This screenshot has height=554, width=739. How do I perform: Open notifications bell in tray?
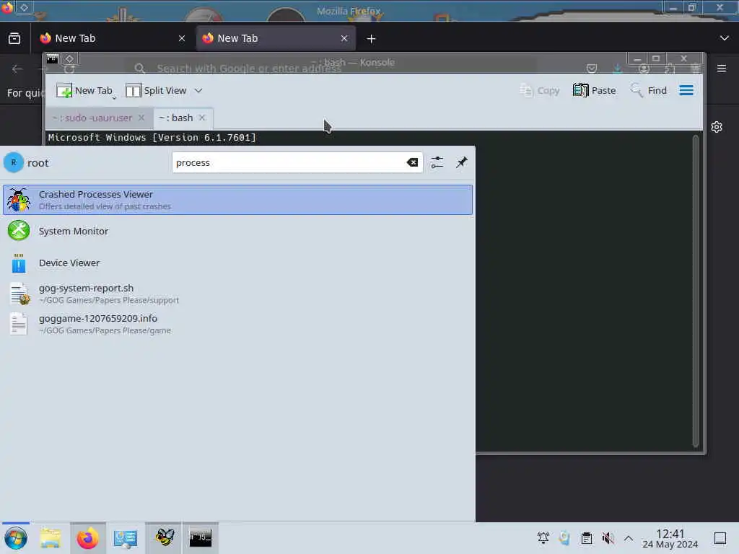543,538
